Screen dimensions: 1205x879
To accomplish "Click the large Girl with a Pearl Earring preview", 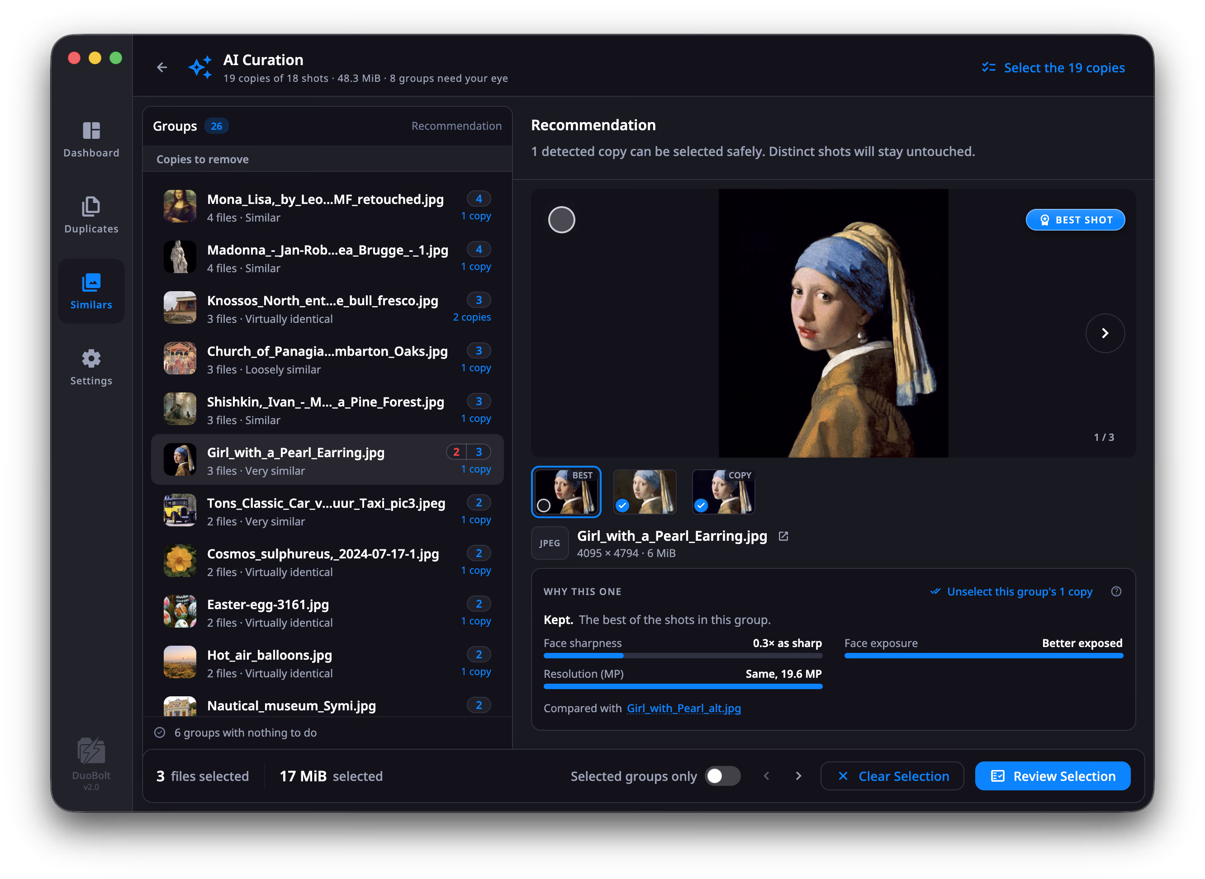I will pyautogui.click(x=833, y=323).
